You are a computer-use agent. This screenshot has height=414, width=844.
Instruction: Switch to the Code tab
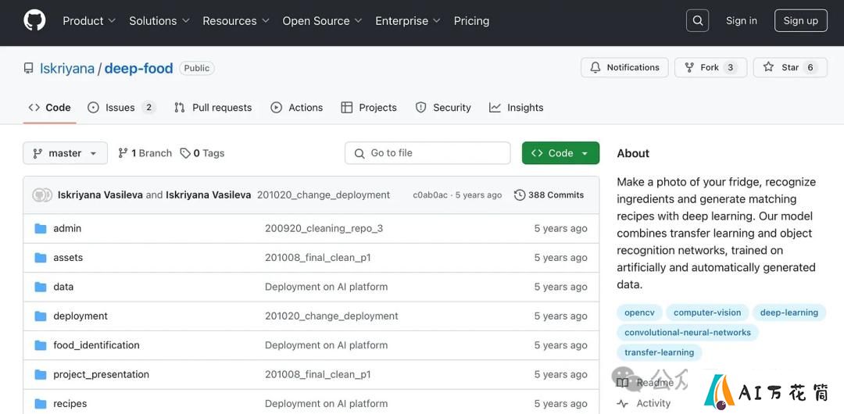(x=49, y=108)
